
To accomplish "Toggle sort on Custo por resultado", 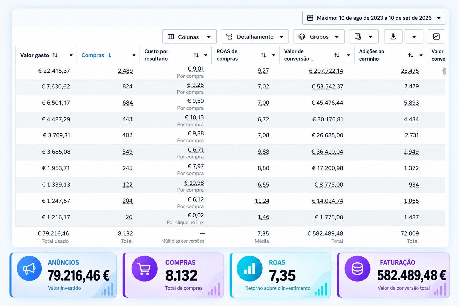I will coord(196,55).
